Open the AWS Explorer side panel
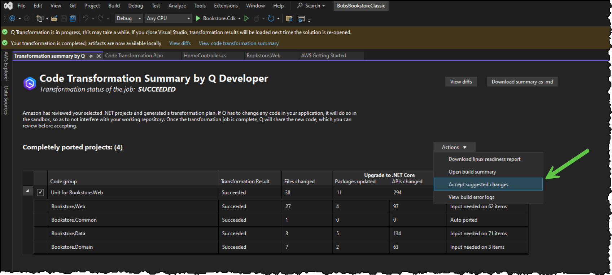The height and width of the screenshot is (275, 612). [6, 66]
